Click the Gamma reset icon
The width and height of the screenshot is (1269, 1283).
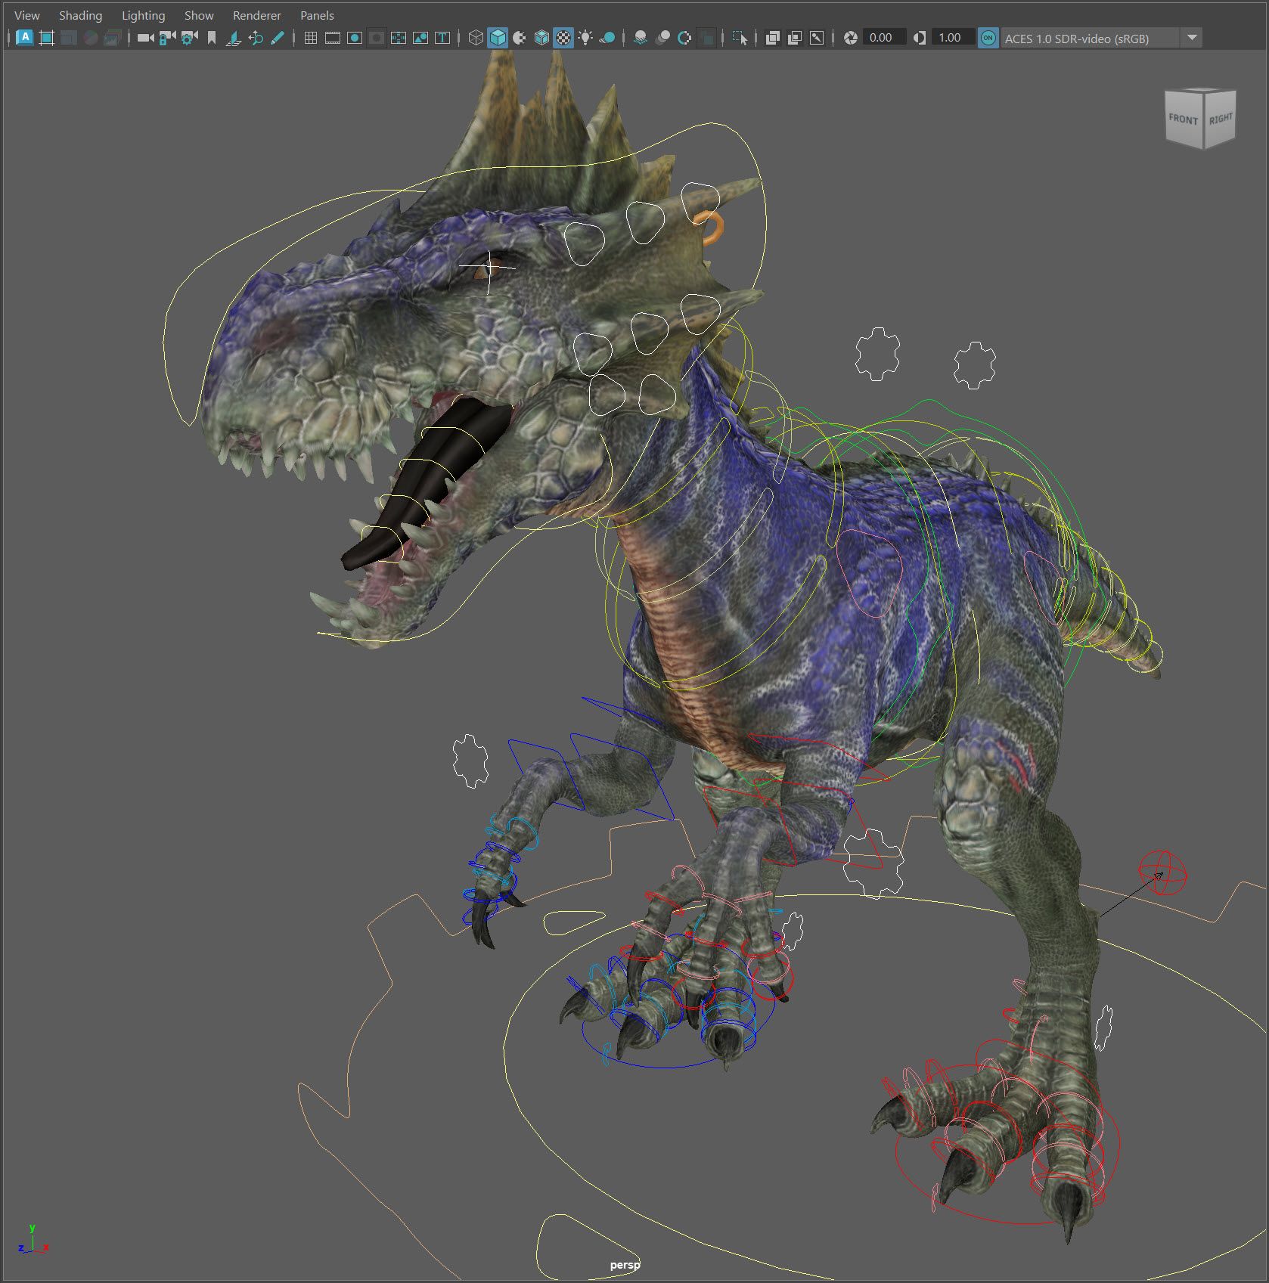(x=919, y=37)
